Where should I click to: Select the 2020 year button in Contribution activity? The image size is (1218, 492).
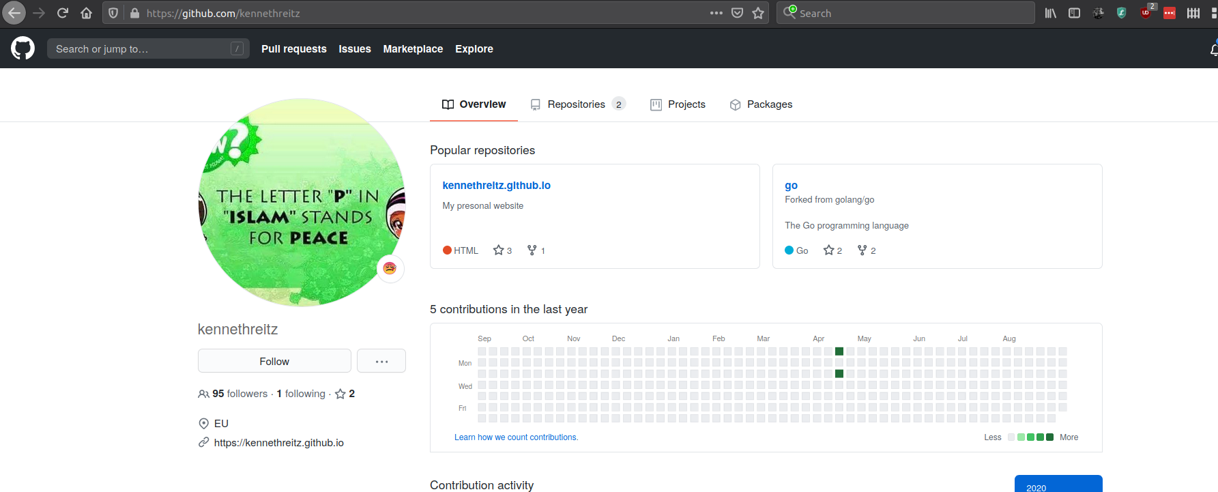[x=1058, y=484]
